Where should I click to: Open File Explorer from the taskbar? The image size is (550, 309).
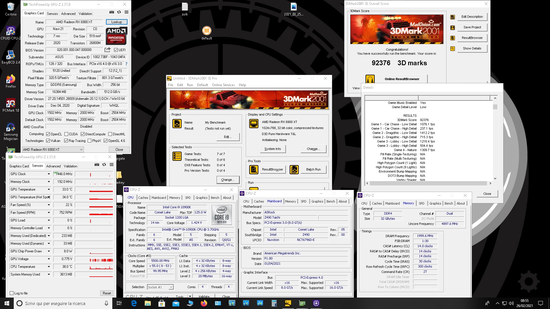click(x=148, y=303)
